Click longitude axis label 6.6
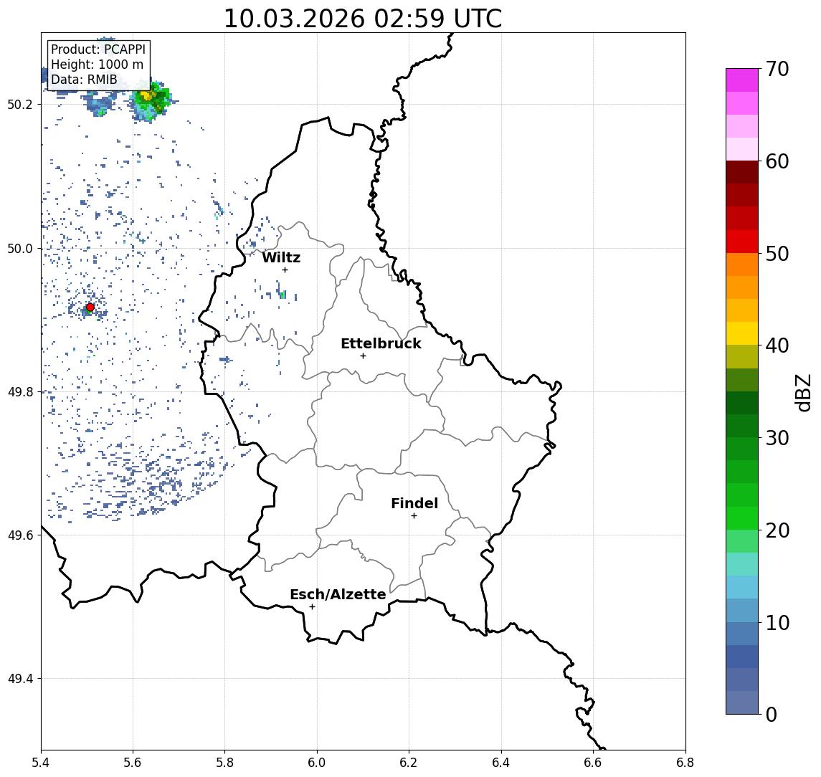This screenshot has width=821, height=777. pyautogui.click(x=593, y=763)
